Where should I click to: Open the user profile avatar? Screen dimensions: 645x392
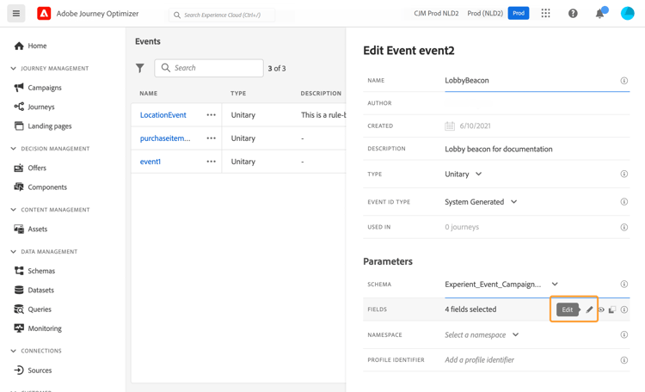point(628,14)
